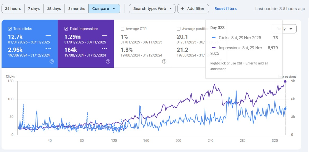
Task: Click the purple impressions data point on chart
Action: pos(285,81)
